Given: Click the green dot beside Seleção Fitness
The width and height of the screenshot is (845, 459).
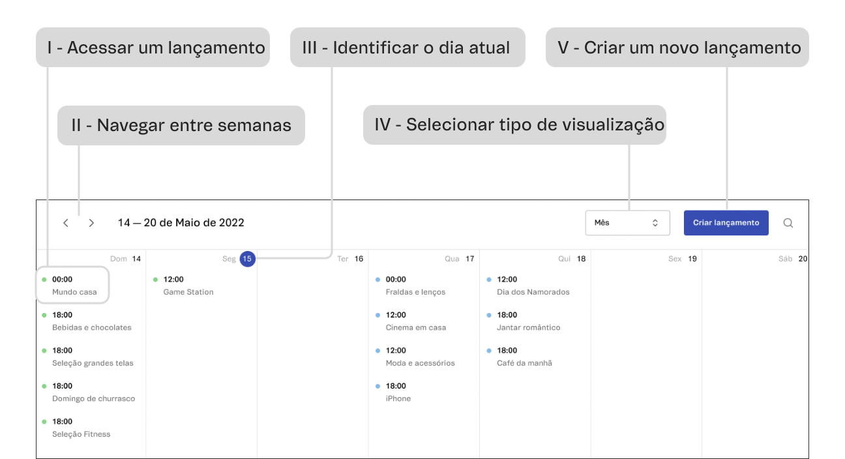Looking at the screenshot, I should [x=44, y=421].
